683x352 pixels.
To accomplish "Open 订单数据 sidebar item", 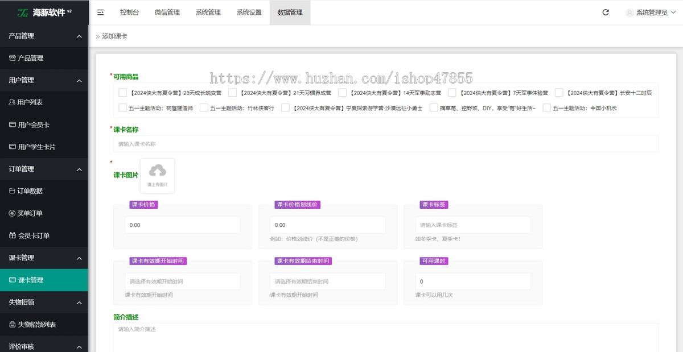I will [x=44, y=191].
